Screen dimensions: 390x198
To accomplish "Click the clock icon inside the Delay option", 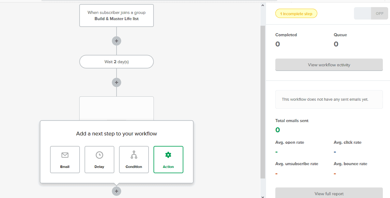I will click(x=99, y=155).
